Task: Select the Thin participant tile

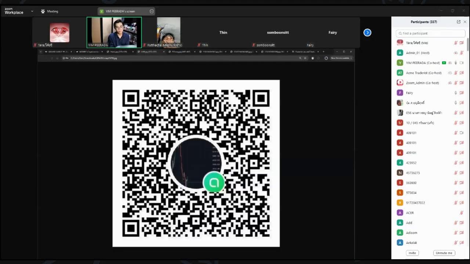Action: click(x=223, y=32)
